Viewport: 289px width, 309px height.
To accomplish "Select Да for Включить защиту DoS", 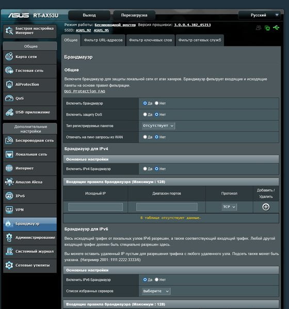I will click(x=145, y=115).
